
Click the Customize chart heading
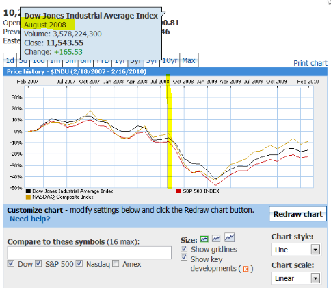(x=35, y=210)
